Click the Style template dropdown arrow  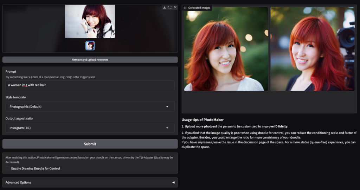tap(167, 106)
